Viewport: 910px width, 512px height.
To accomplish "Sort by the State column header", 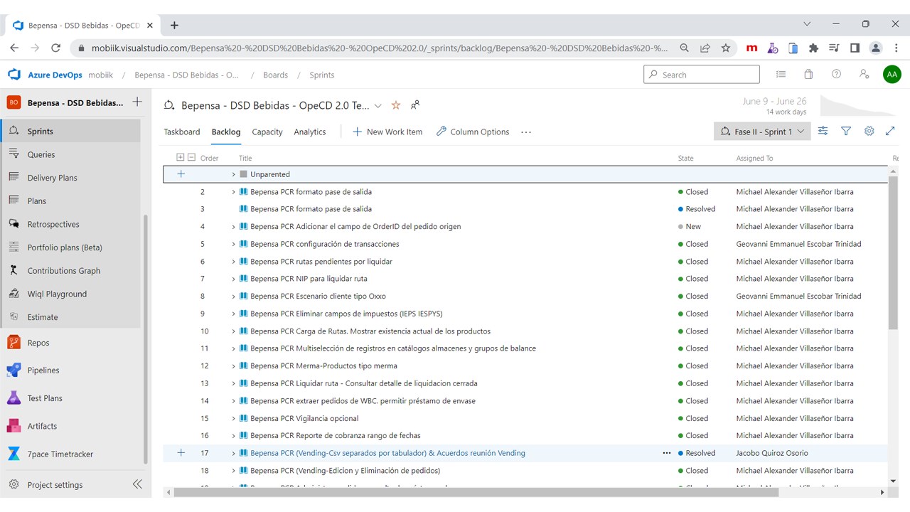I will point(685,158).
